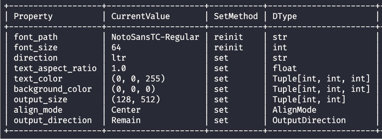
Task: Click the text_aspect_ratio property name
Action: (55, 68)
